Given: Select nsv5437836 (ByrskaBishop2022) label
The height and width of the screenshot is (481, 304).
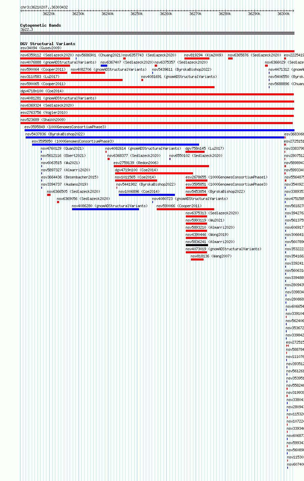Looking at the screenshot, I should click(x=55, y=134).
